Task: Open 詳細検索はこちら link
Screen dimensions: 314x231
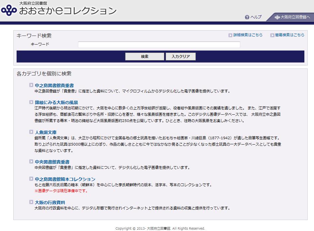Action: click(248, 35)
